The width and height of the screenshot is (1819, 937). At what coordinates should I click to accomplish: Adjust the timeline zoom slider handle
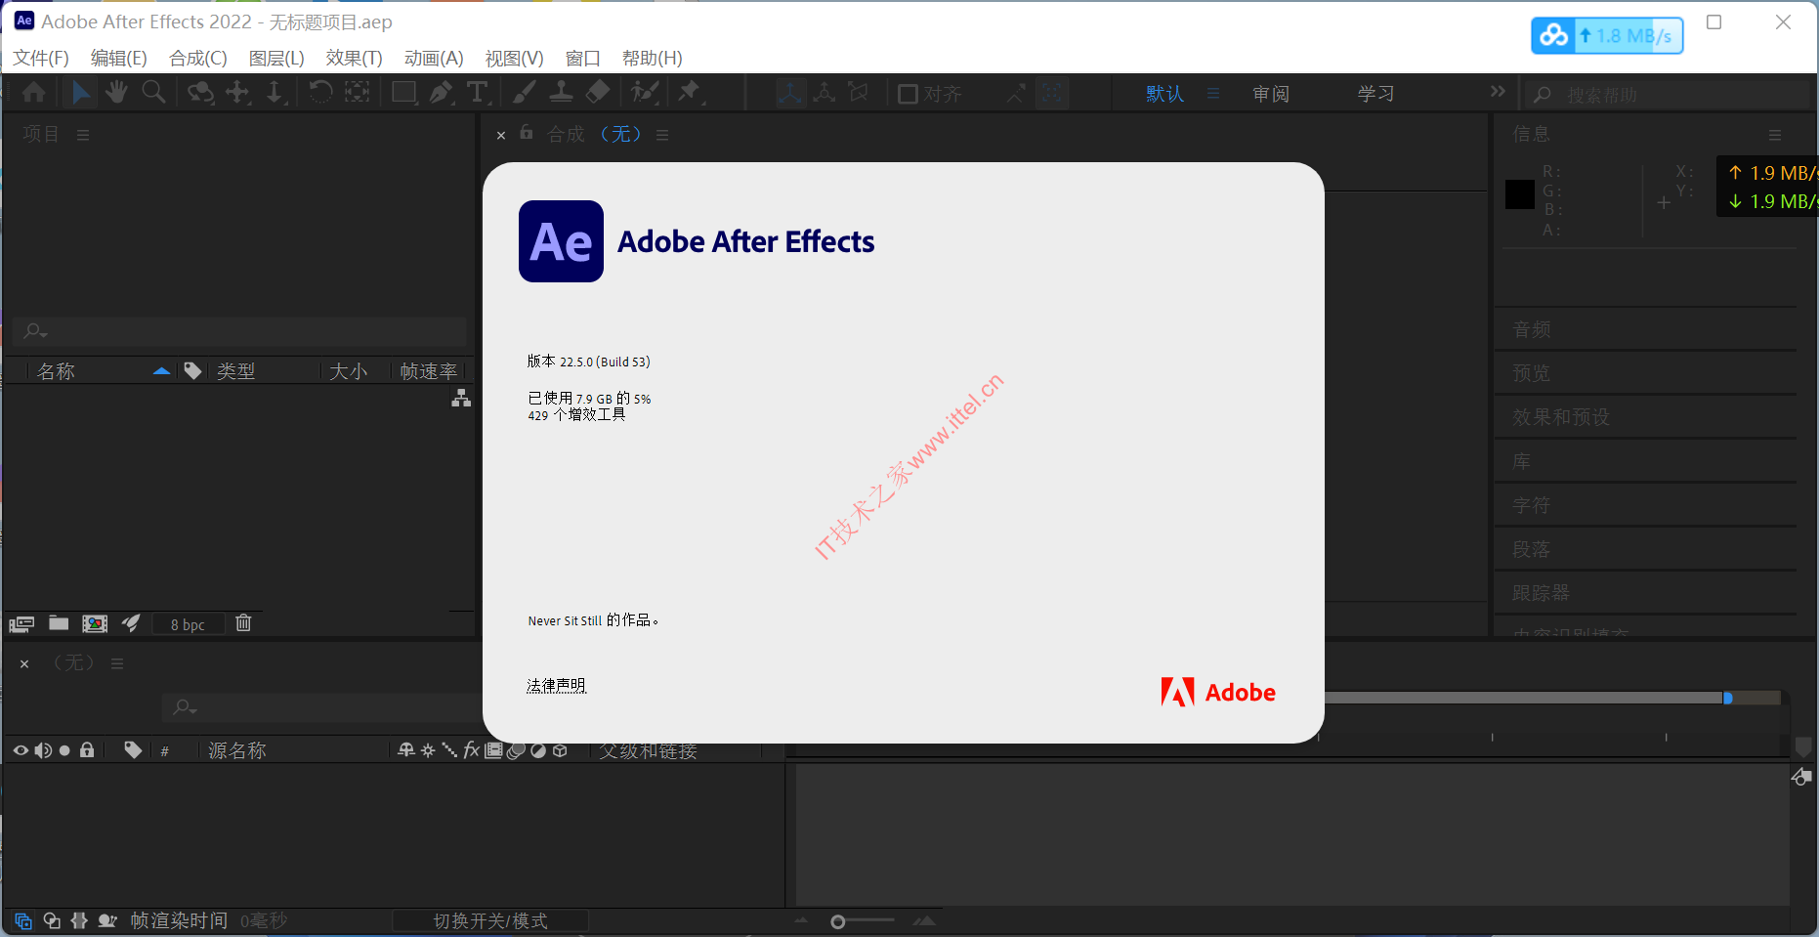(838, 921)
